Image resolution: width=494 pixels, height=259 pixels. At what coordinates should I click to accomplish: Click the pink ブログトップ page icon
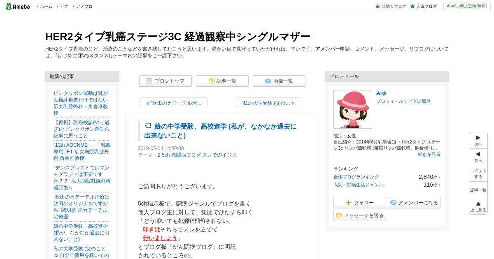[x=149, y=81]
